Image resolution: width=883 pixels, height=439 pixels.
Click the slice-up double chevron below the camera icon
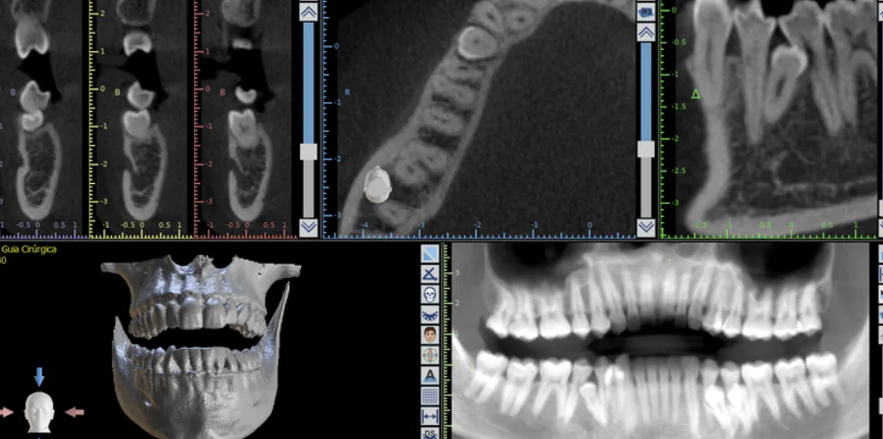(646, 33)
